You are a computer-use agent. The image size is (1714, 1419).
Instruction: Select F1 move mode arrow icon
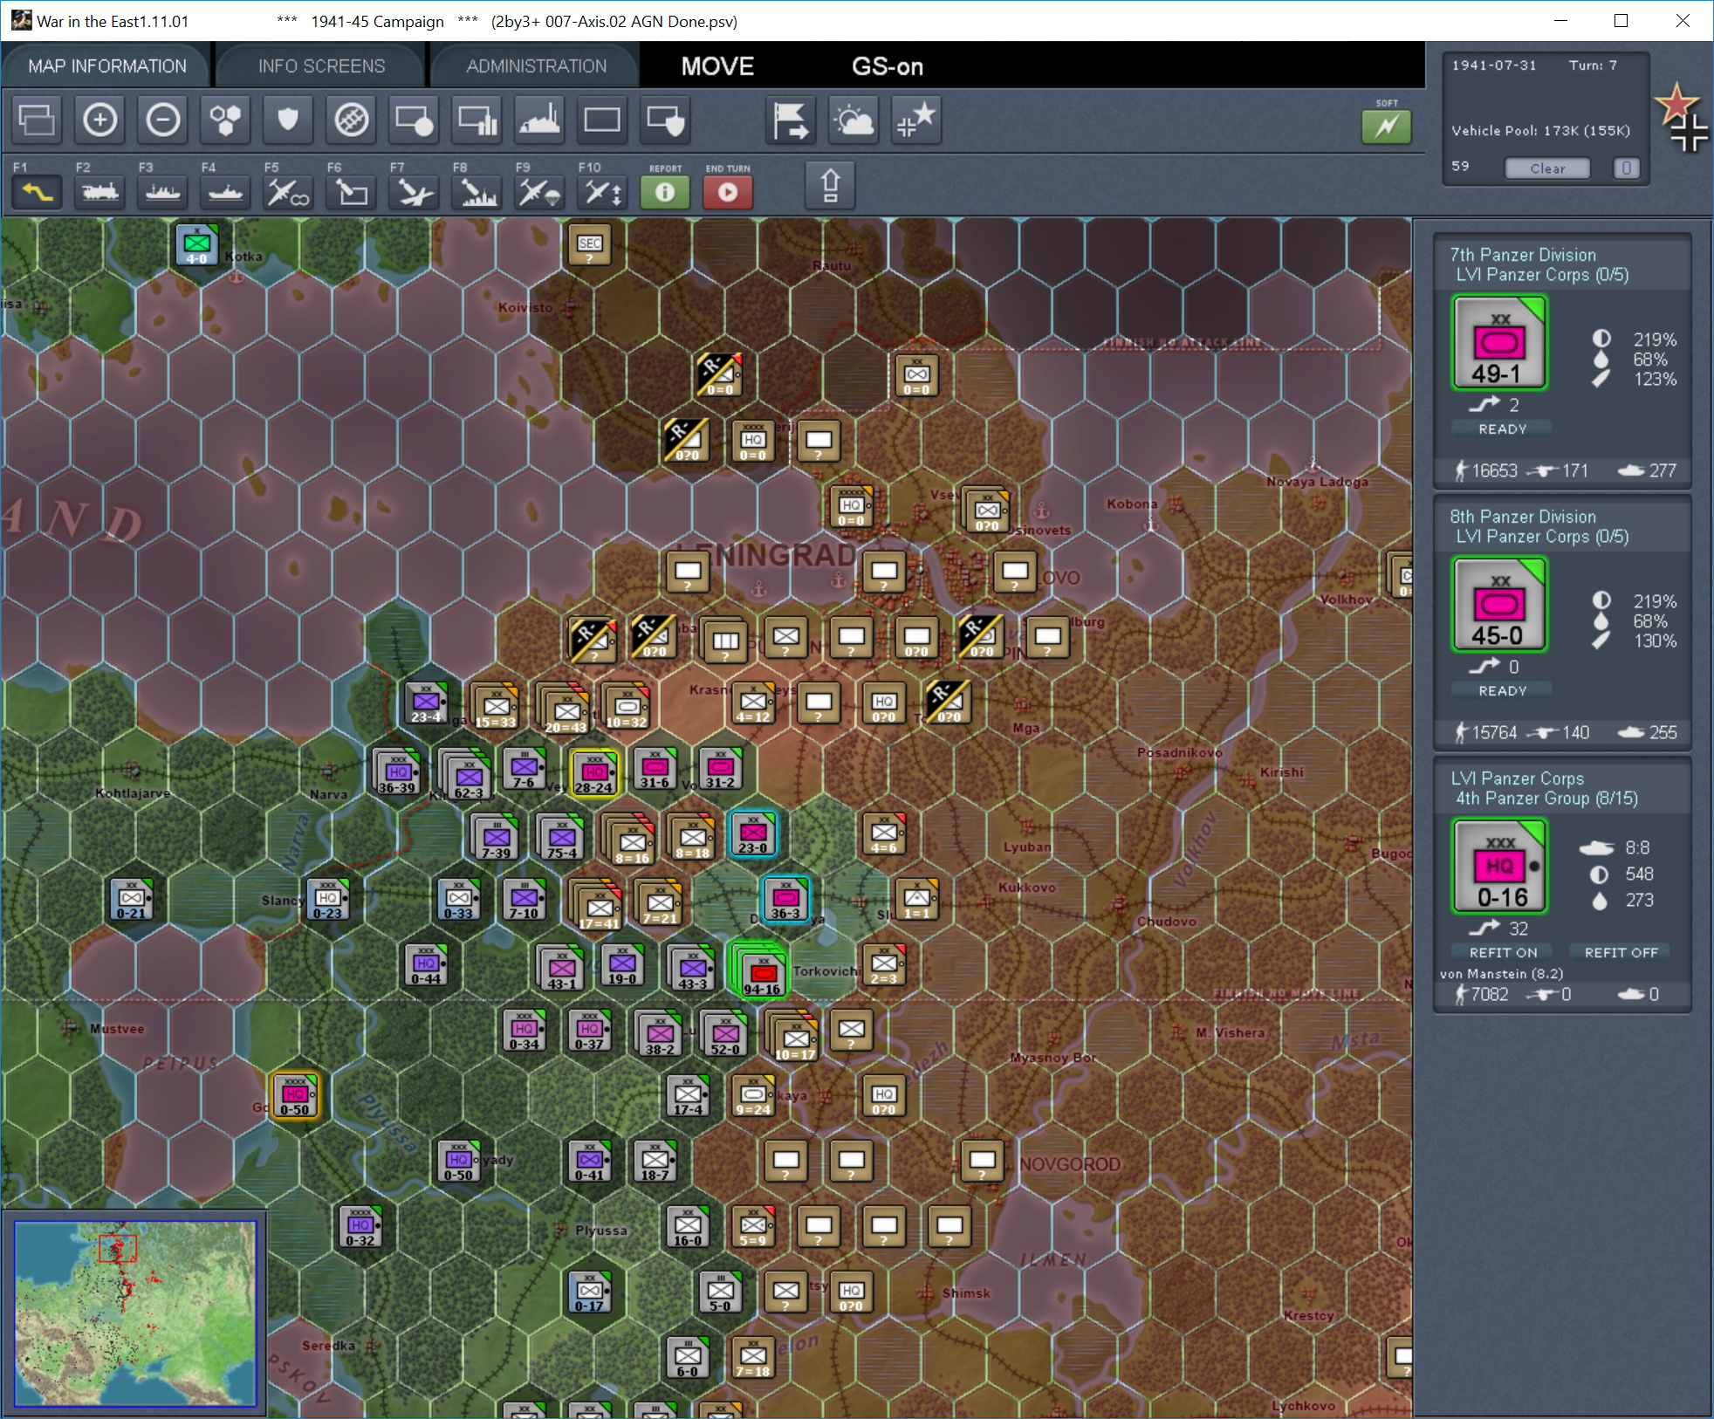click(37, 192)
